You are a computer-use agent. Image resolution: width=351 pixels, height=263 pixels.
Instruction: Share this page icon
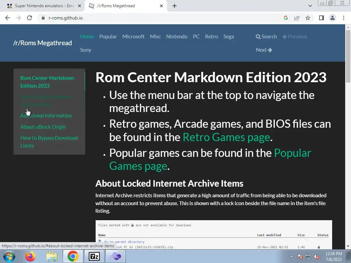[297, 18]
